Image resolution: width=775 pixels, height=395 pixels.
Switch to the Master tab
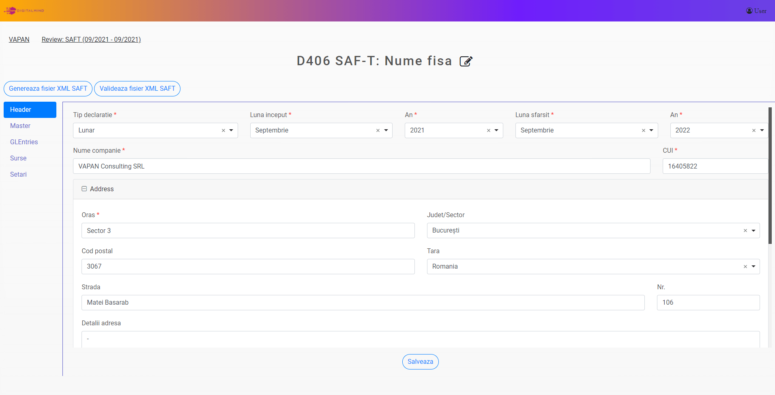pyautogui.click(x=20, y=126)
